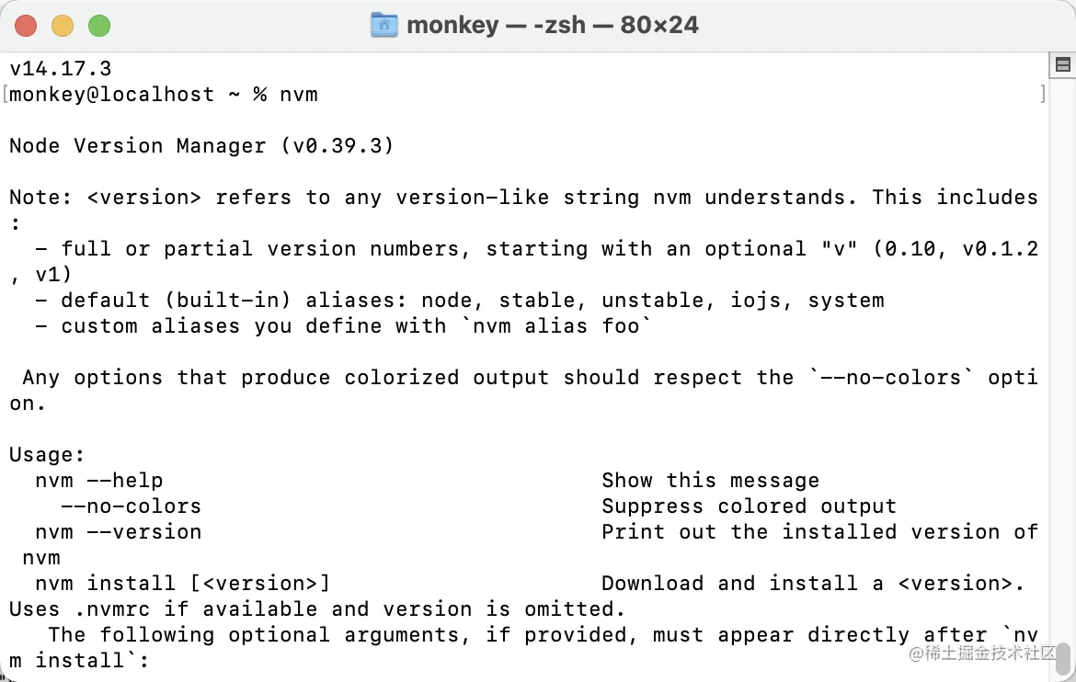Image resolution: width=1076 pixels, height=682 pixels.
Task: Click the red close window button
Action: [x=26, y=26]
